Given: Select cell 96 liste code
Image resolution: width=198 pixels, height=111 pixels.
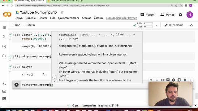Looking at the screenshot, I should click(36, 37).
